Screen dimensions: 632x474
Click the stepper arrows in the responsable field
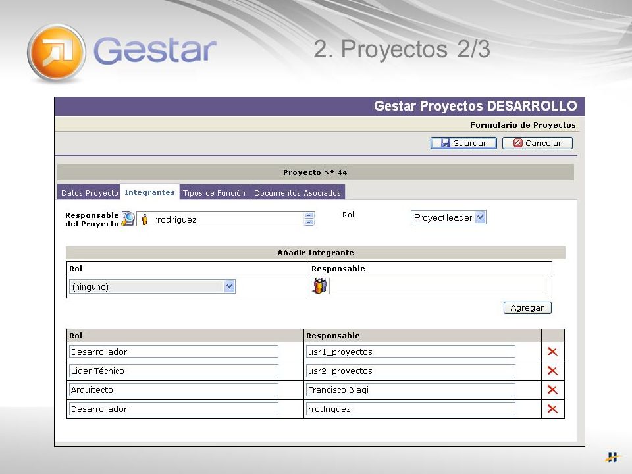[309, 219]
